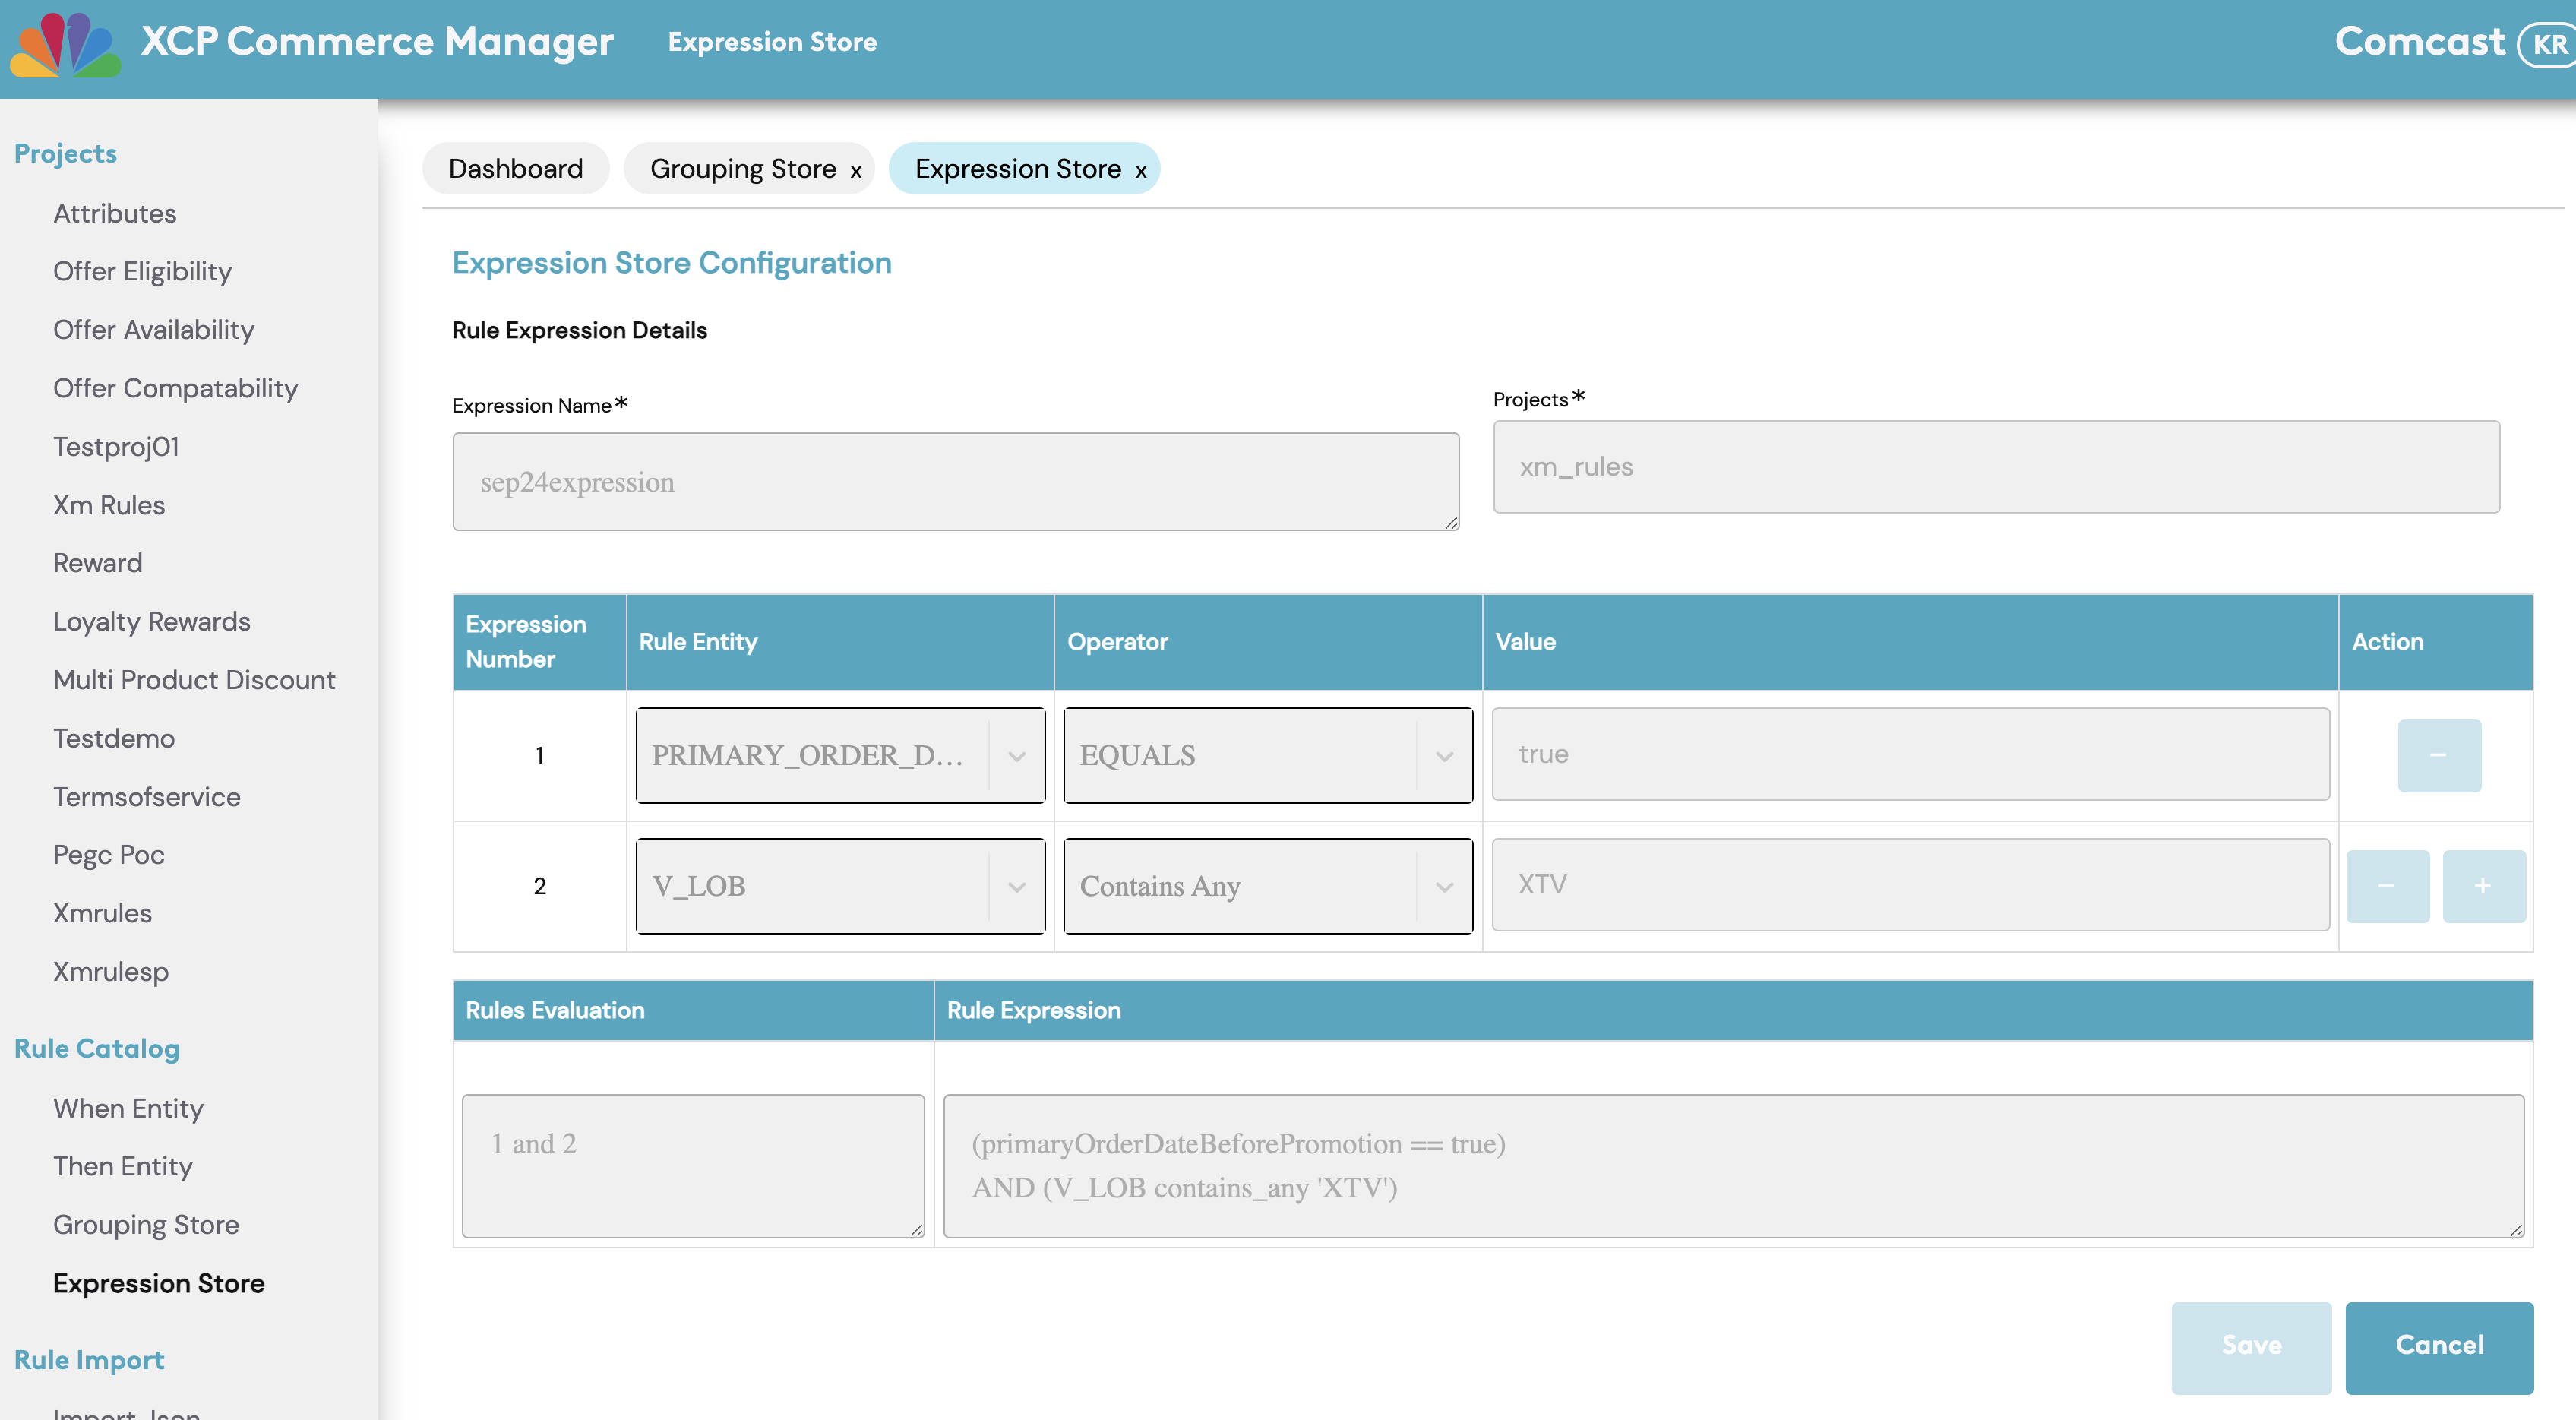The image size is (2576, 1420).
Task: Open Expression Store in Rule Catalog sidebar
Action: pyautogui.click(x=159, y=1283)
